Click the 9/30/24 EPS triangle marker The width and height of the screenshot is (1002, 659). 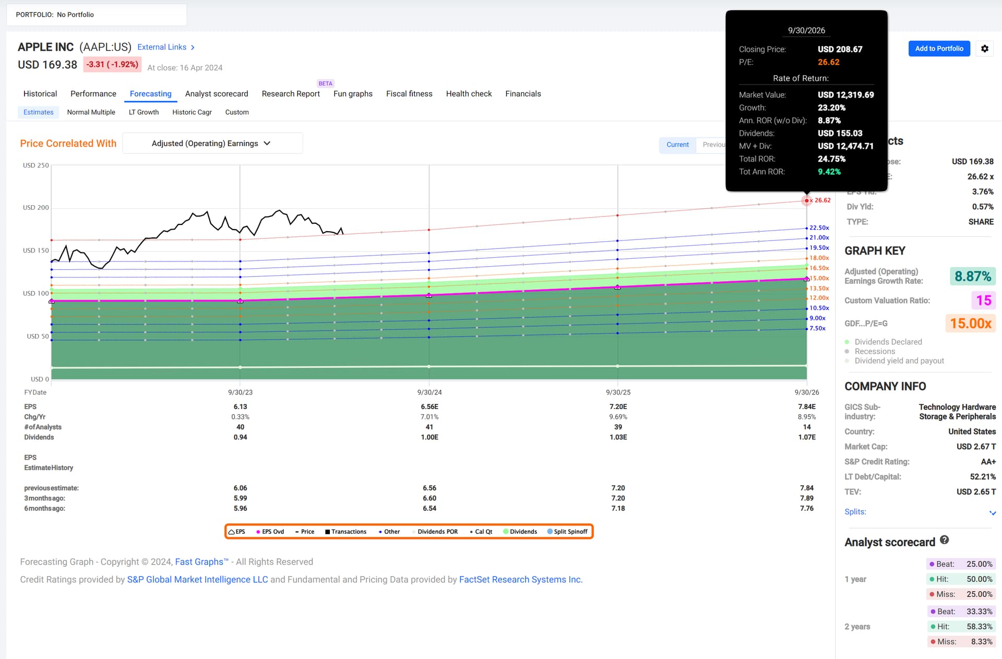429,295
